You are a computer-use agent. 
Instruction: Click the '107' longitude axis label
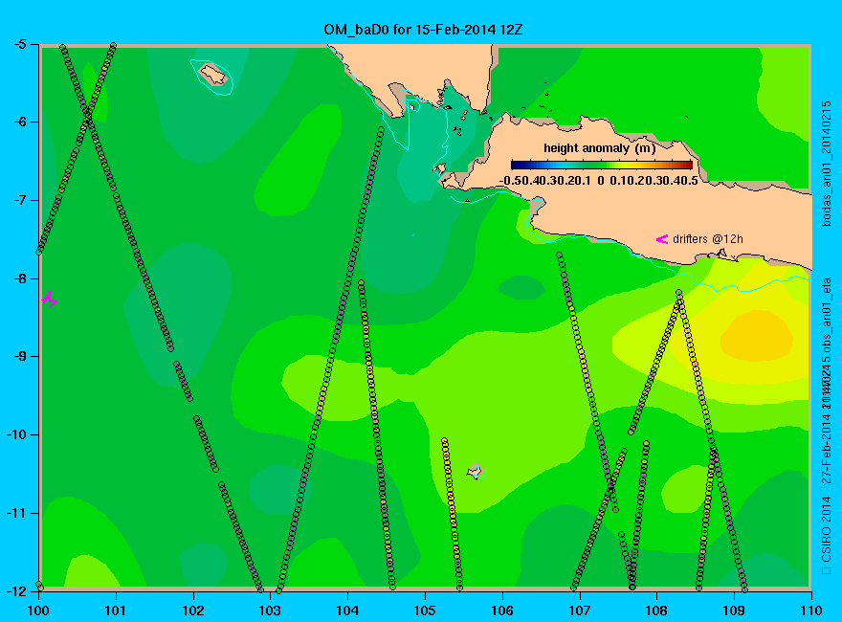(x=580, y=611)
